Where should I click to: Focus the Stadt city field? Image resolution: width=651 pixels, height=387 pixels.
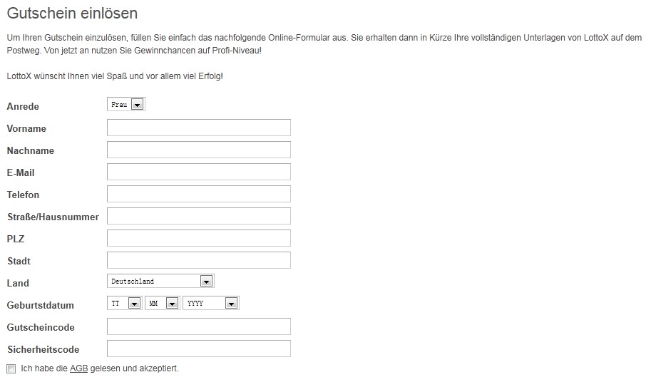pyautogui.click(x=199, y=260)
